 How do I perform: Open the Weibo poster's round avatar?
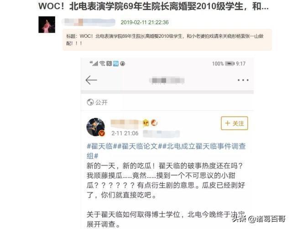click(x=96, y=127)
